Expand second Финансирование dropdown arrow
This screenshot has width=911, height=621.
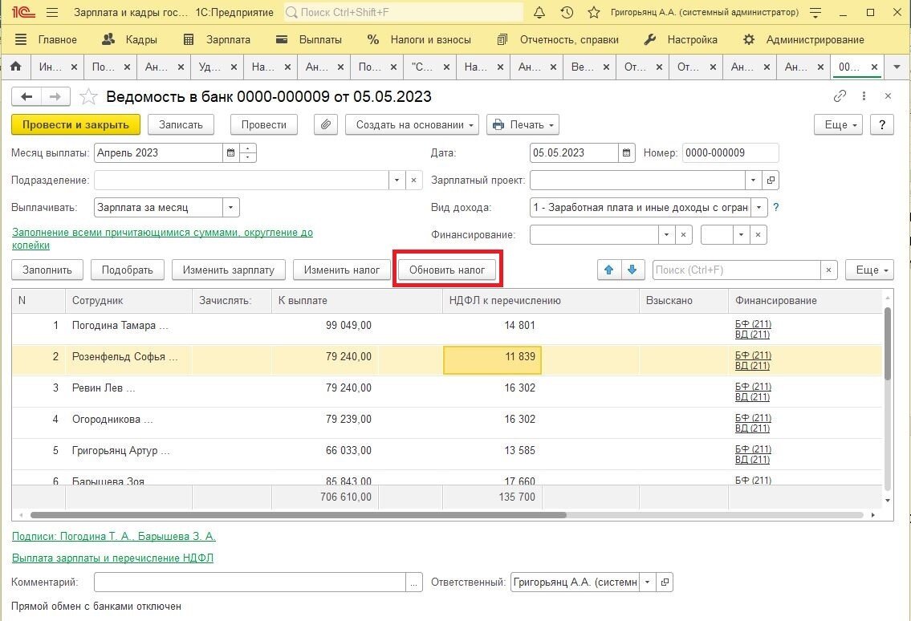741,235
